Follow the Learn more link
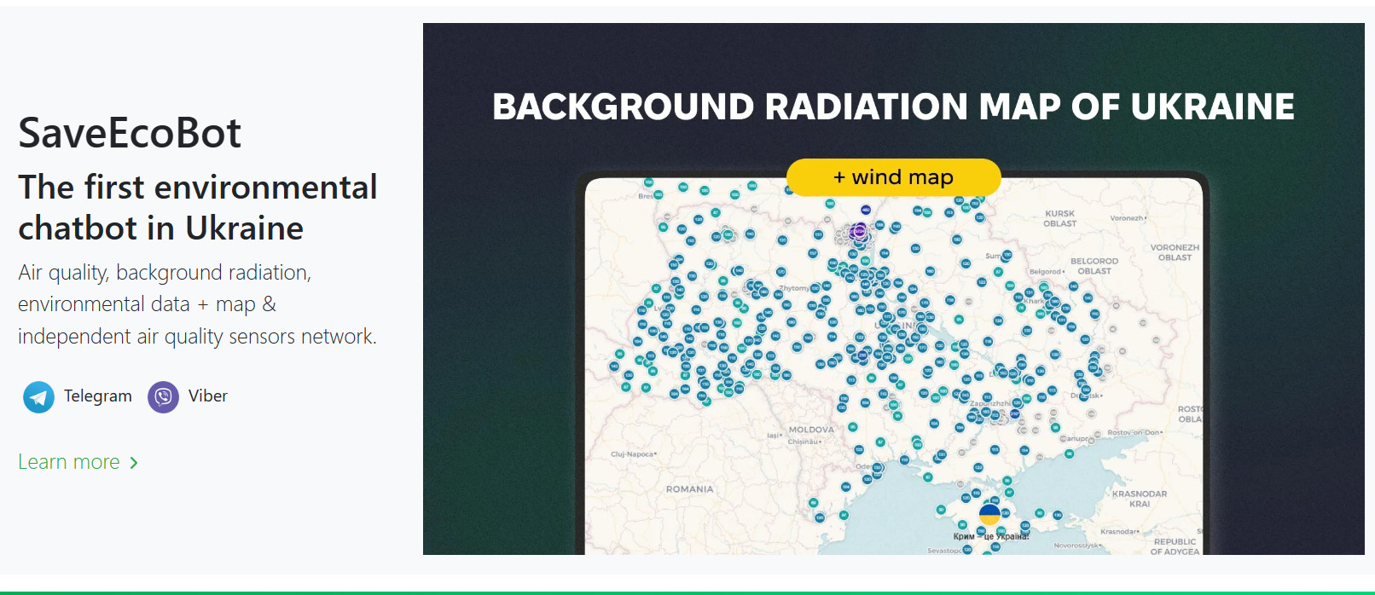Screen dimensions: 1375x595 coord(69,462)
